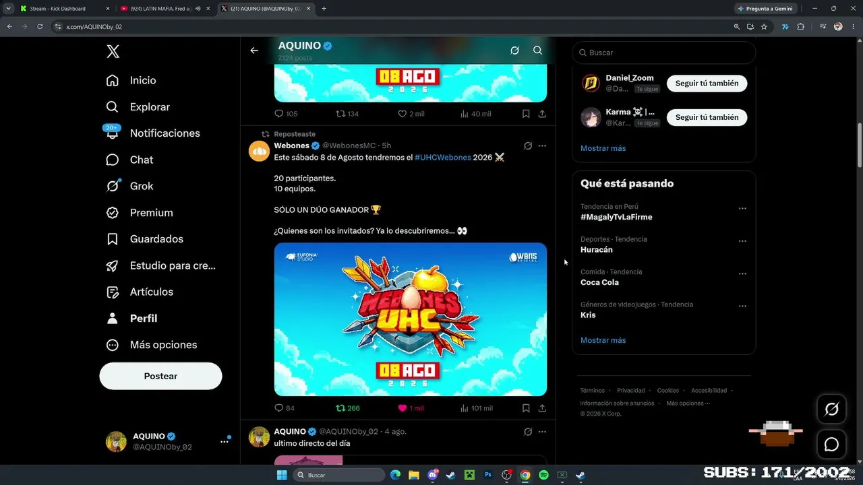Bookmark this page with the star icon
863x485 pixels.
pos(764,26)
